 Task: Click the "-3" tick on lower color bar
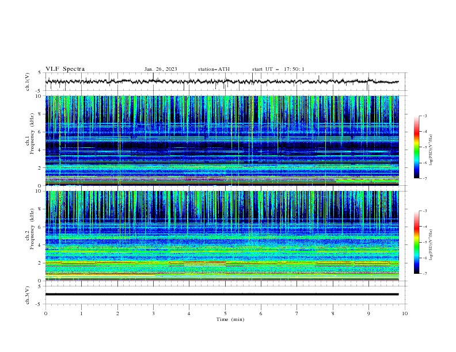tap(424, 211)
